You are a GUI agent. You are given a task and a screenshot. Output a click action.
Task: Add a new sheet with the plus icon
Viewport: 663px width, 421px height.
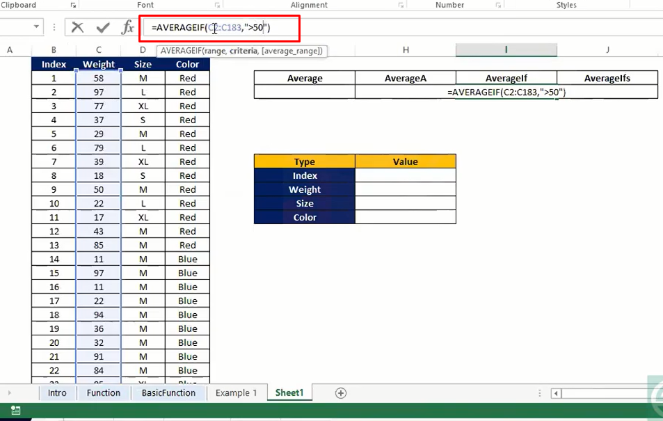click(341, 393)
